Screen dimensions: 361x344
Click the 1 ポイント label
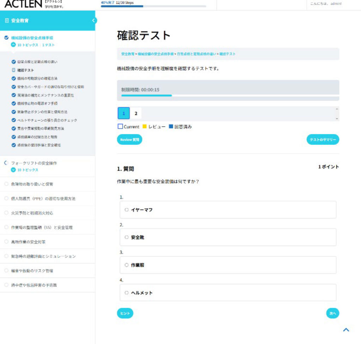pos(329,167)
